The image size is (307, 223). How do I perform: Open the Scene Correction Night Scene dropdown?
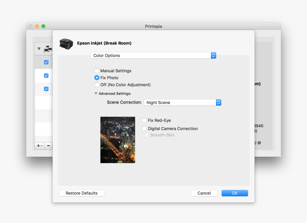pyautogui.click(x=182, y=103)
